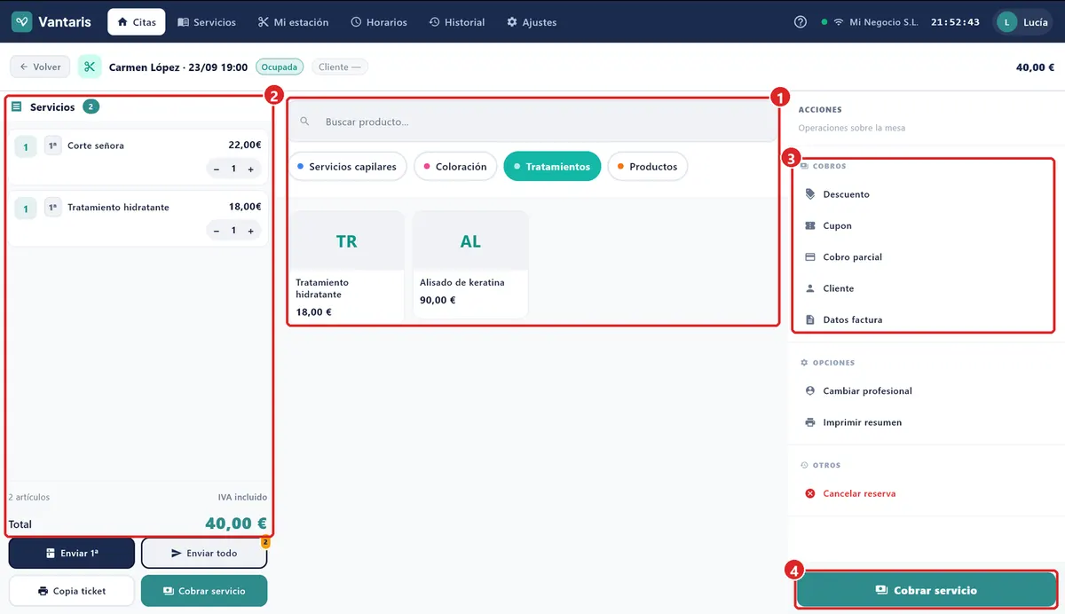1065x614 pixels.
Task: Add the Alisado de keratina product tile
Action: click(x=470, y=264)
